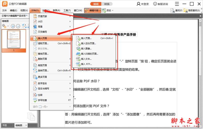Expand the 背景 background submenu
The width and height of the screenshot is (203, 129).
click(52, 27)
